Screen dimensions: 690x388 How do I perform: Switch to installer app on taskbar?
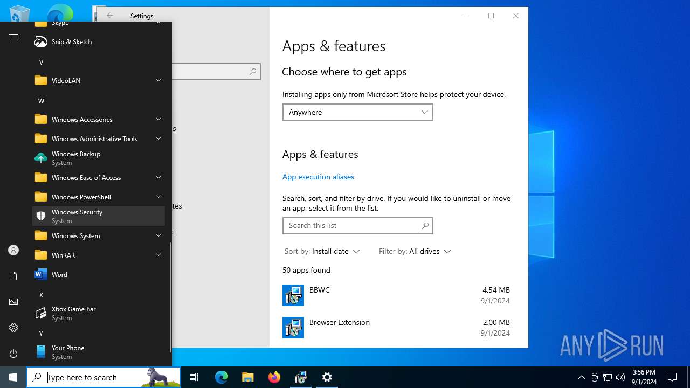coord(301,377)
